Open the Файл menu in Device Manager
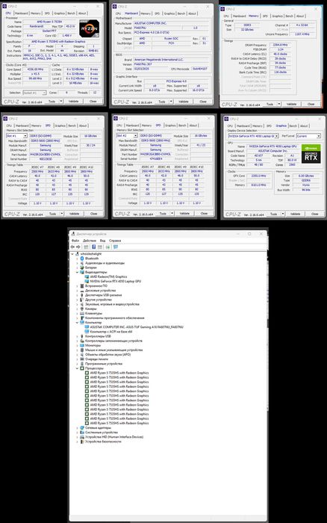The image size is (327, 523). pos(75,241)
